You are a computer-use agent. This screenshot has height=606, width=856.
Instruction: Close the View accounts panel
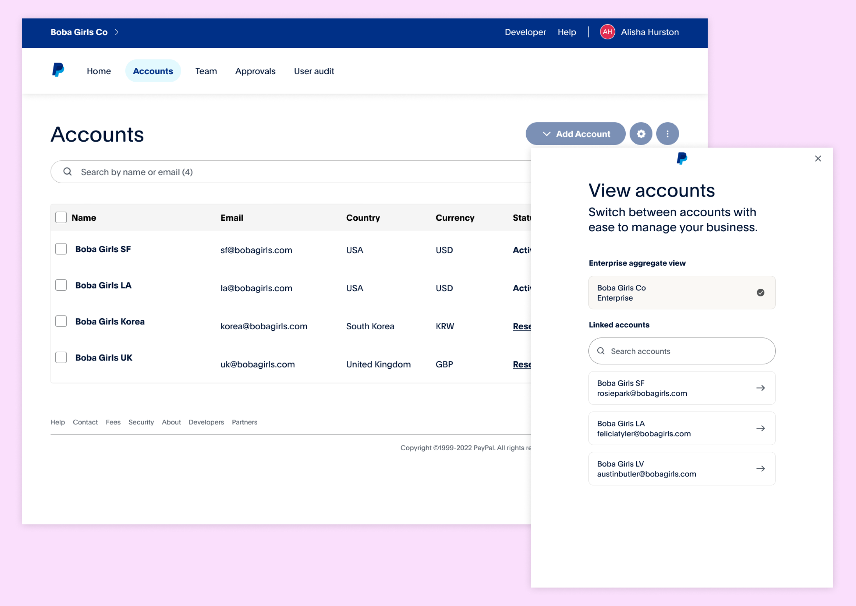(818, 159)
